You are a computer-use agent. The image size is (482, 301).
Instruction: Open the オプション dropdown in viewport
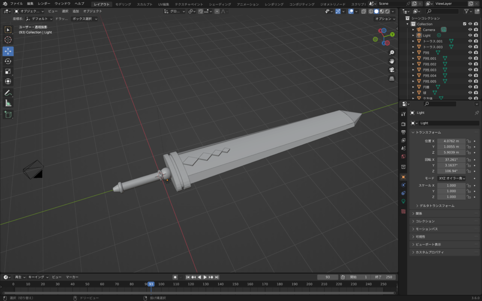tap(385, 19)
